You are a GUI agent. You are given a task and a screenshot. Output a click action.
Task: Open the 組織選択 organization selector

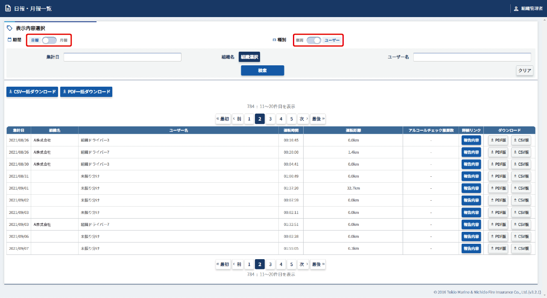coord(249,57)
